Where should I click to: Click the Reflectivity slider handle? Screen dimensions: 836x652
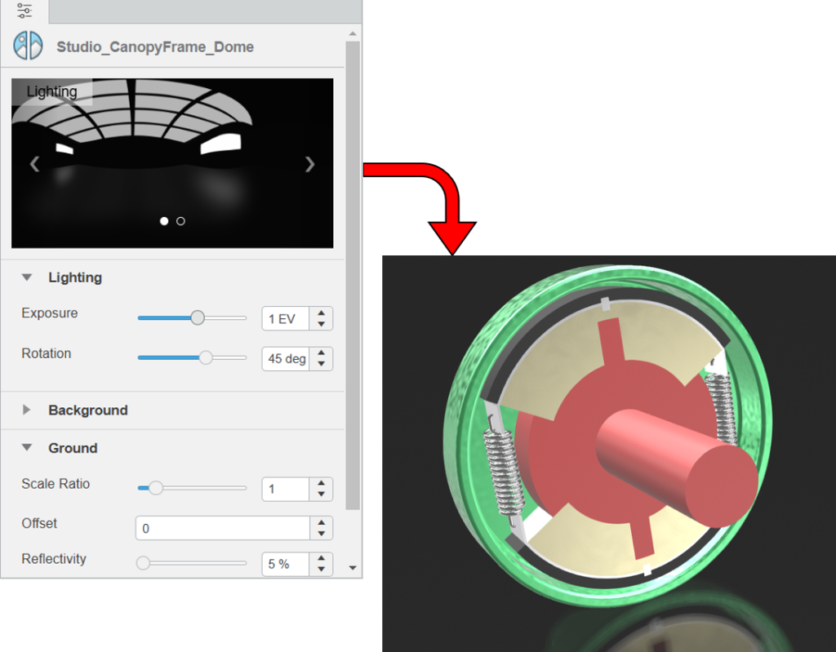[143, 563]
